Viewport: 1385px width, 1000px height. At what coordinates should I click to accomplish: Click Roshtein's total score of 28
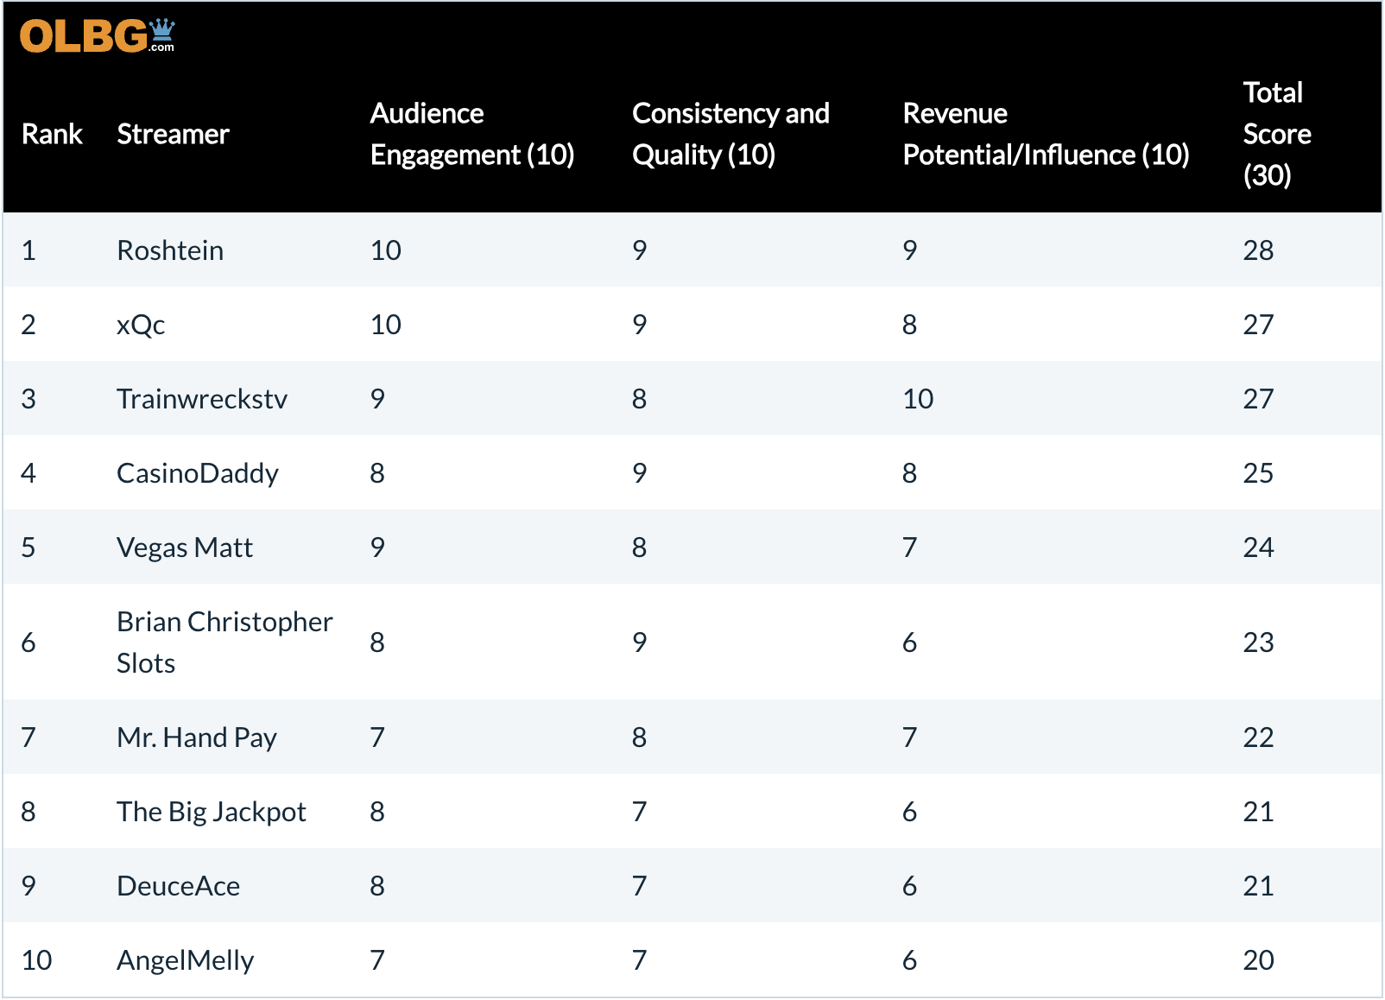coord(1258,250)
